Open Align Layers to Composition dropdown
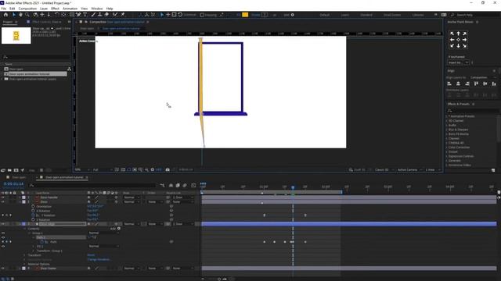The image size is (501, 281). coord(484,77)
